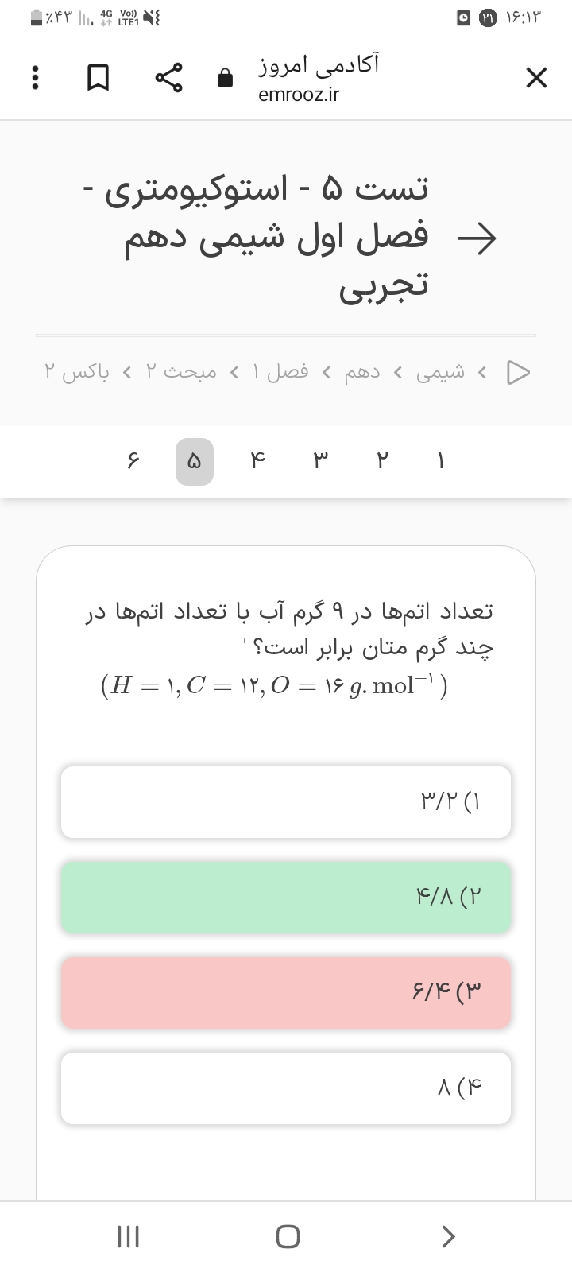This screenshot has height=1272, width=572.
Task: Tap the share icon
Action: (x=169, y=78)
